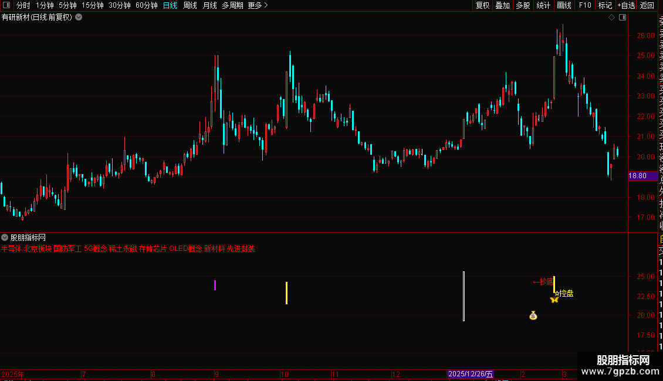Image resolution: width=663 pixels, height=381 pixels.
Task: Click the 2025年 label on the time axis
Action: click(13, 374)
